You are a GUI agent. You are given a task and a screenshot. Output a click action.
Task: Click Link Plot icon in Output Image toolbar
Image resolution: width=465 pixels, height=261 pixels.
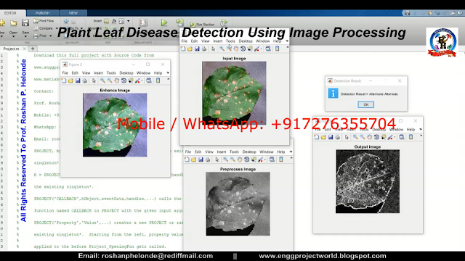[402, 137]
